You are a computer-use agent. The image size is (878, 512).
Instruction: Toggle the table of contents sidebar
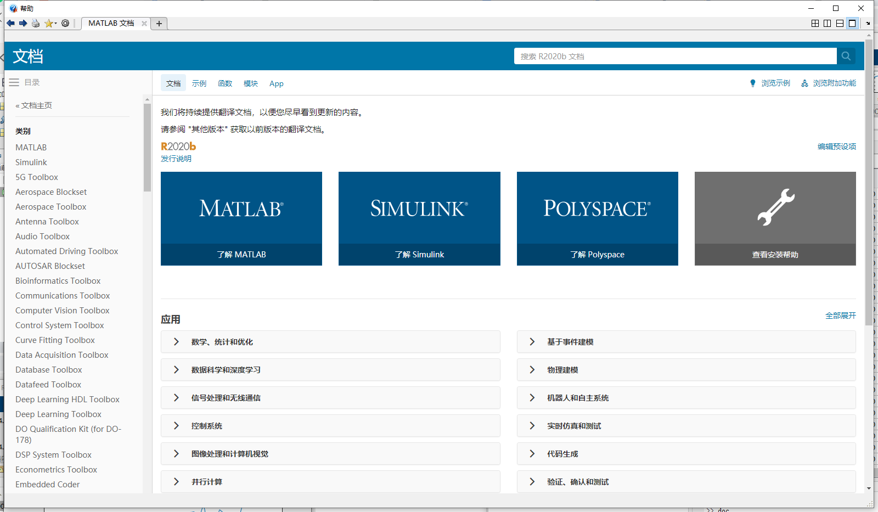tap(14, 82)
